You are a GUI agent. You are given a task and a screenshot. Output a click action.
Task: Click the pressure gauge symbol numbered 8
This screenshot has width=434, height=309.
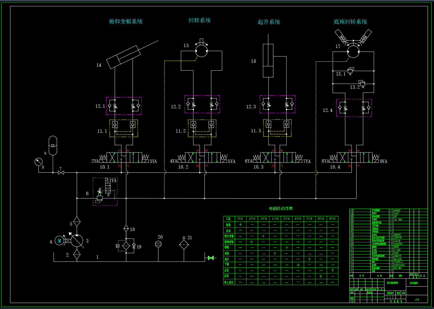pos(38,162)
